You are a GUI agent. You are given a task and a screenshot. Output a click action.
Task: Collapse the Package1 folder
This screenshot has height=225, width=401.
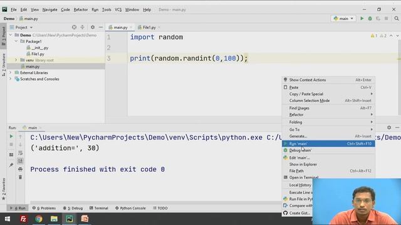coord(16,41)
